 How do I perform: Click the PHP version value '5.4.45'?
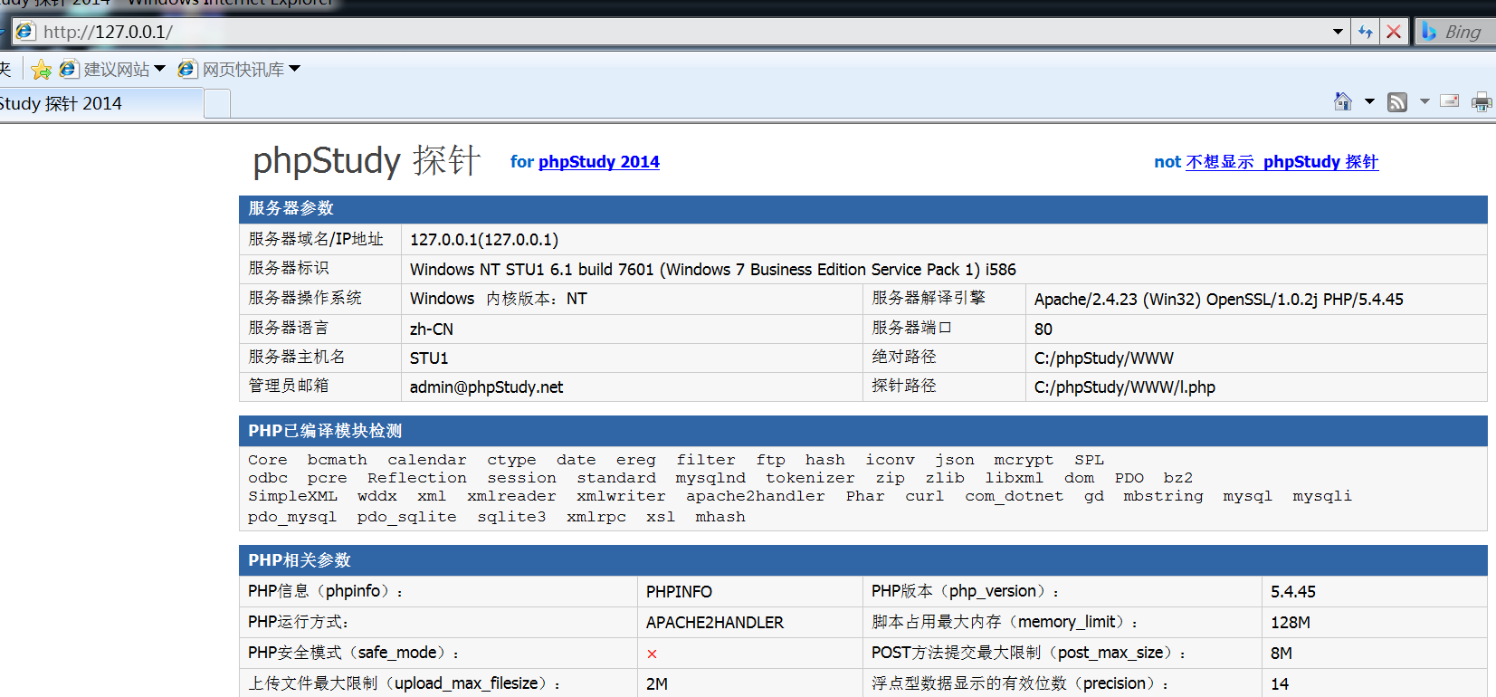(x=1293, y=592)
